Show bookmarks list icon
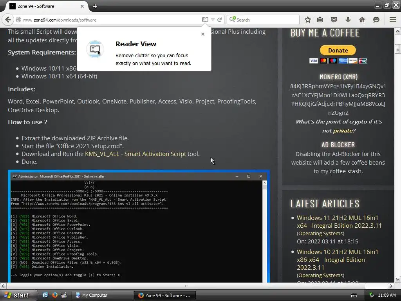This screenshot has height=301, width=401. pyautogui.click(x=320, y=20)
